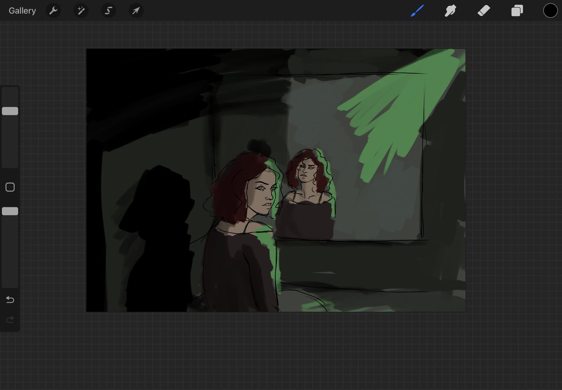This screenshot has width=562, height=390.
Task: Click the painting canvas artwork
Action: pyautogui.click(x=276, y=180)
